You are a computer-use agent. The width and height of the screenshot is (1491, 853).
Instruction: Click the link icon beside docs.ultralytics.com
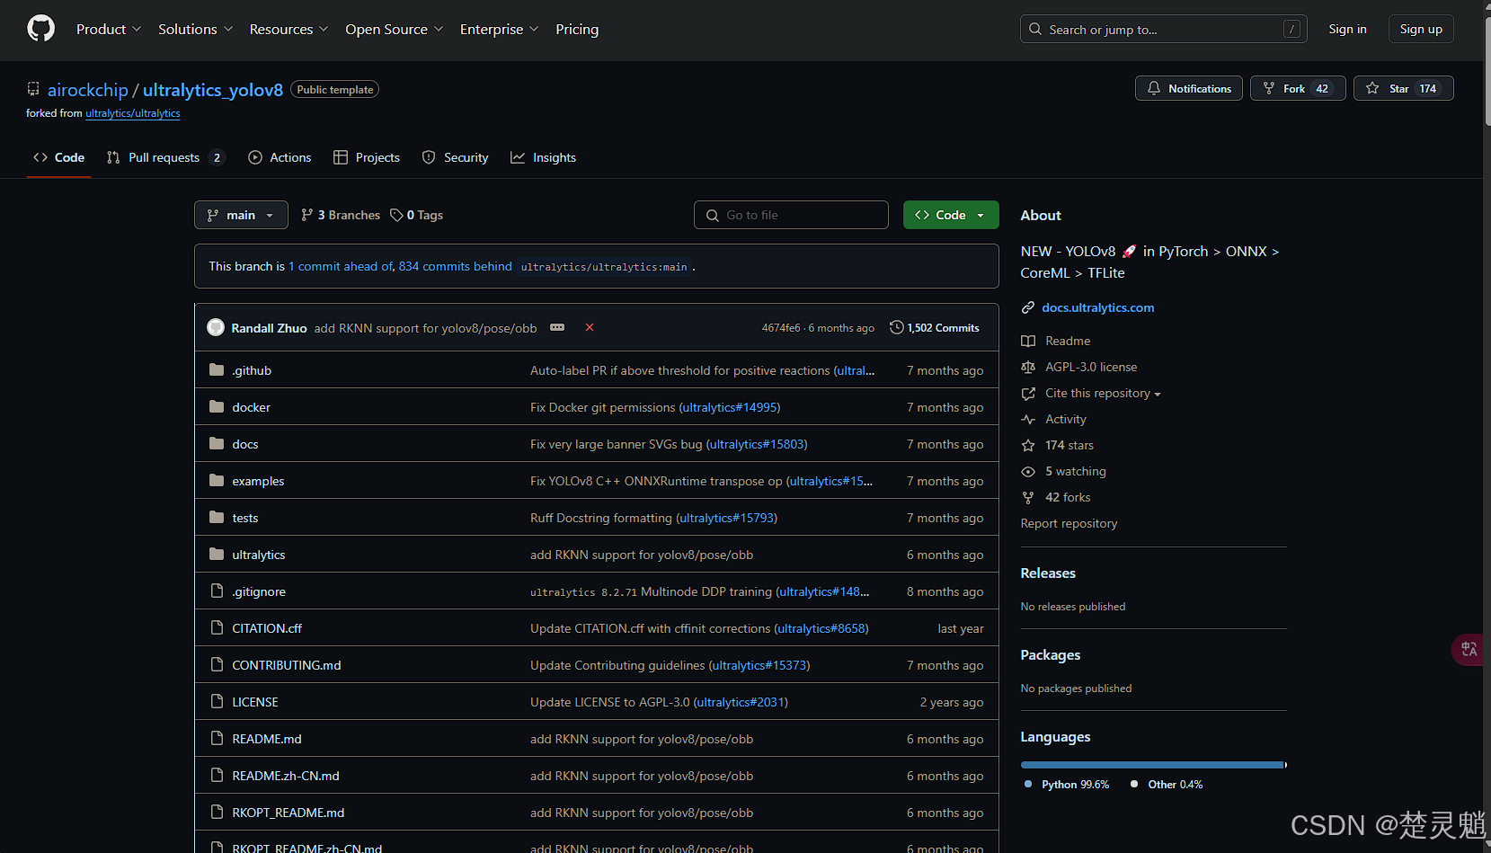pyautogui.click(x=1028, y=307)
